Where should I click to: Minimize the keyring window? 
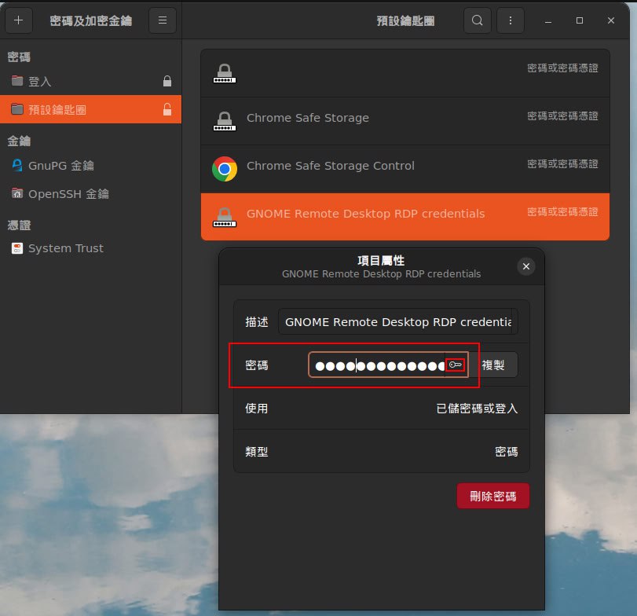[x=548, y=20]
